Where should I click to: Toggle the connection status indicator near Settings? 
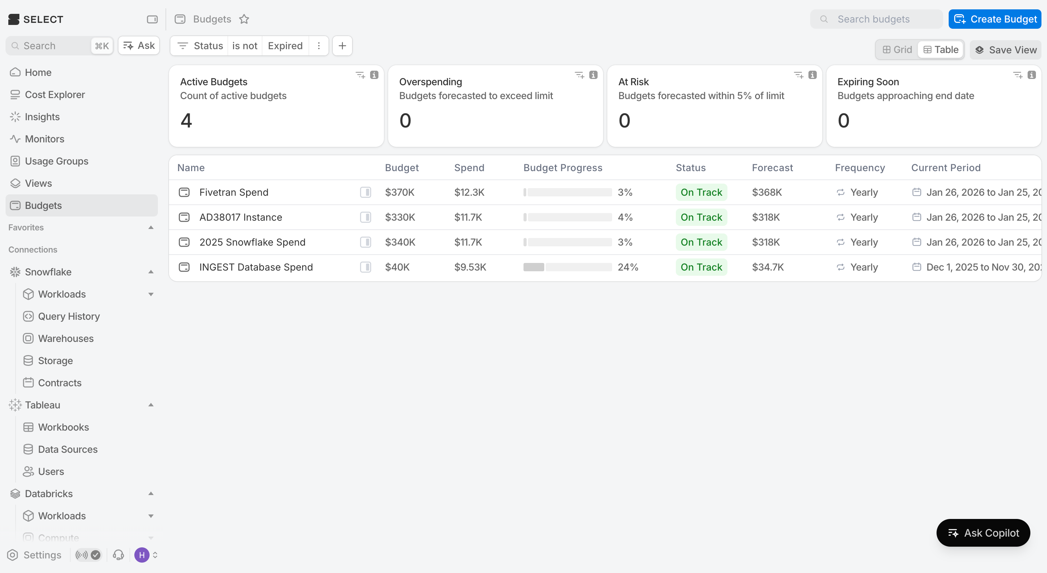pyautogui.click(x=88, y=555)
